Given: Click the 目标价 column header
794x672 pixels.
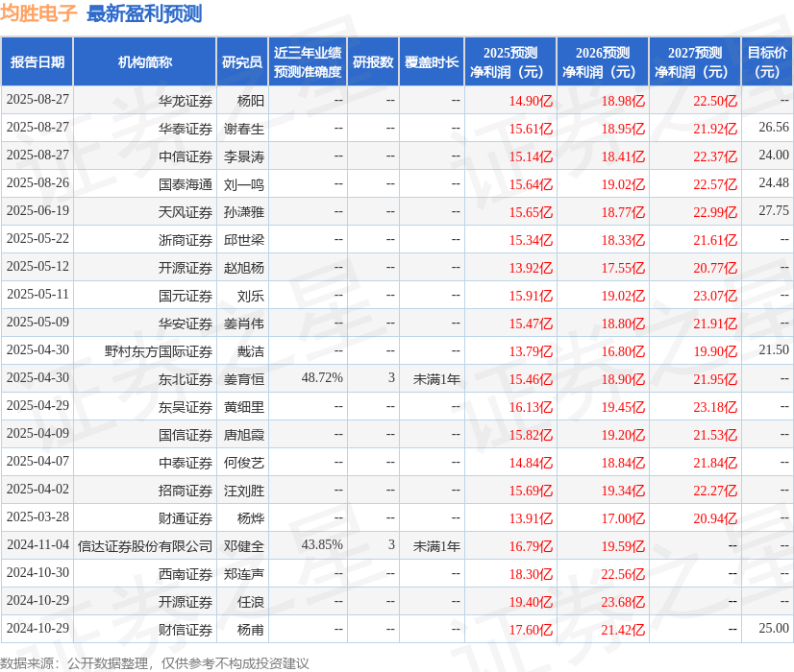Looking at the screenshot, I should coord(765,60).
